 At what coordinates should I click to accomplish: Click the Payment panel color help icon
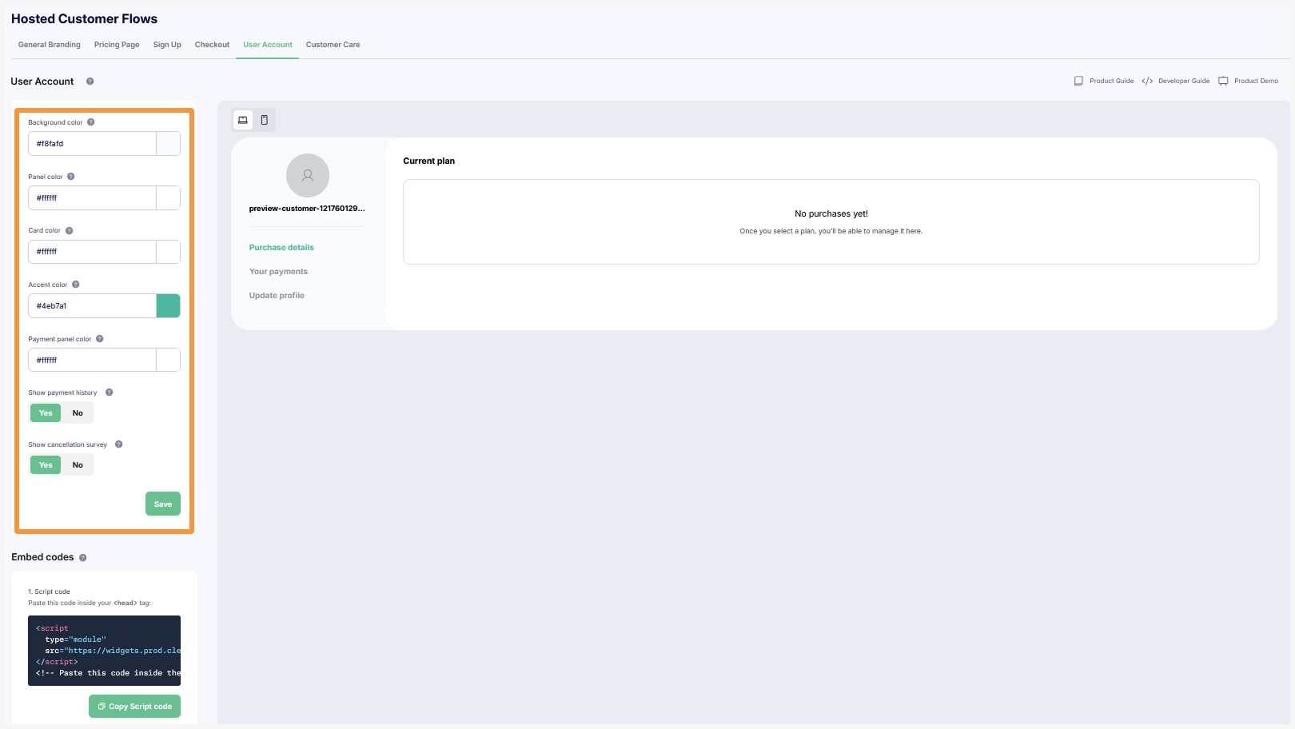pyautogui.click(x=100, y=339)
